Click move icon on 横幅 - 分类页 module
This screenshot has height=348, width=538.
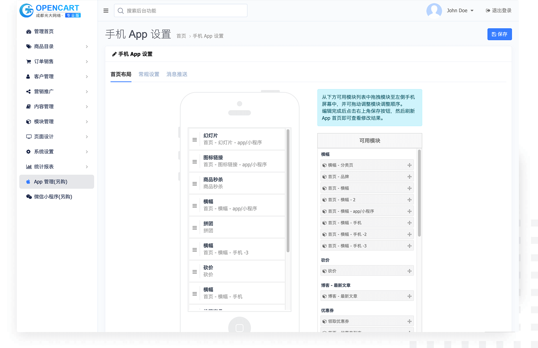click(x=409, y=165)
